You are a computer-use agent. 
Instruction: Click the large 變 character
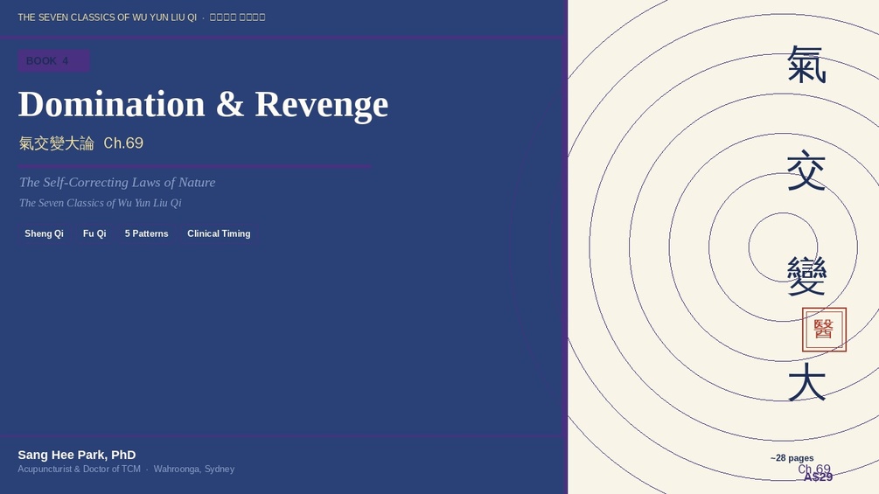tap(806, 276)
